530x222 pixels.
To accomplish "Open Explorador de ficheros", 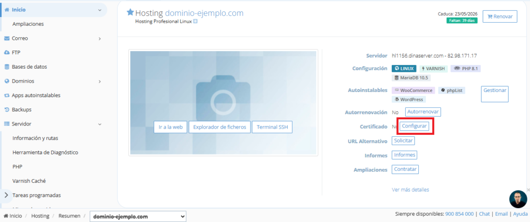I will click(219, 127).
